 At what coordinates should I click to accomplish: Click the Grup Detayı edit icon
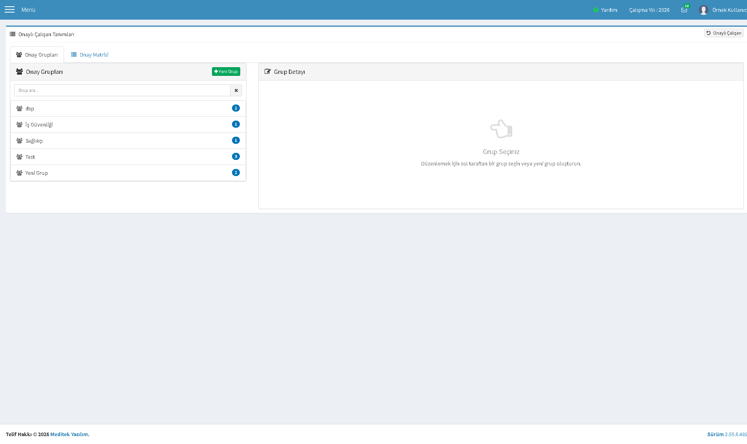[x=268, y=72]
